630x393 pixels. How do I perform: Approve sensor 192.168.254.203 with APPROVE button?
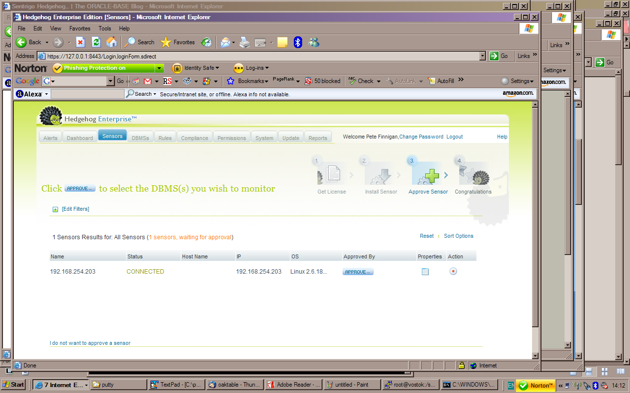click(x=358, y=272)
